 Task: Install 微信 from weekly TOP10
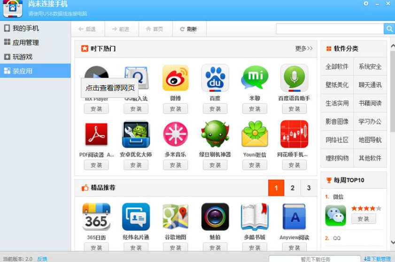pyautogui.click(x=364, y=219)
